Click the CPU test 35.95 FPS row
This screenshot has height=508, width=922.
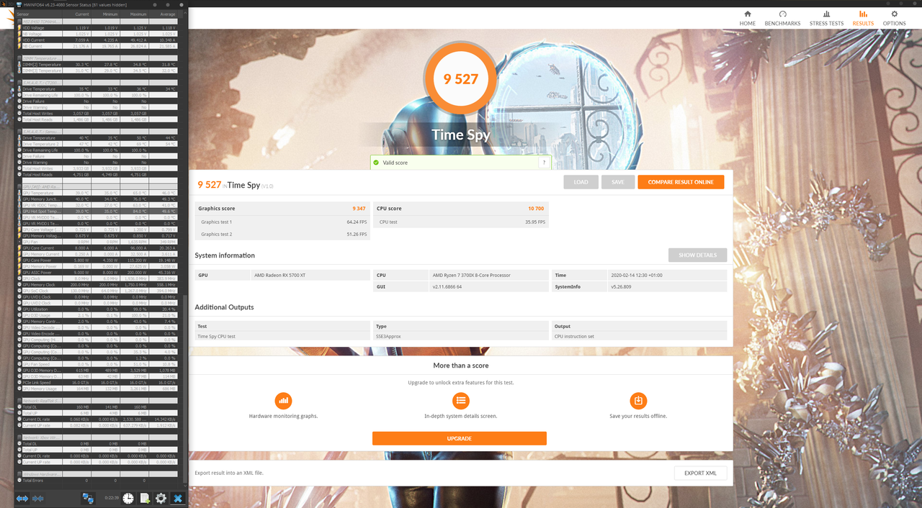461,222
